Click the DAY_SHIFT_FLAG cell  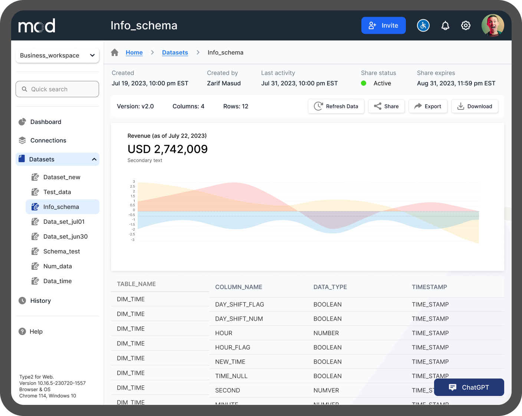click(240, 304)
